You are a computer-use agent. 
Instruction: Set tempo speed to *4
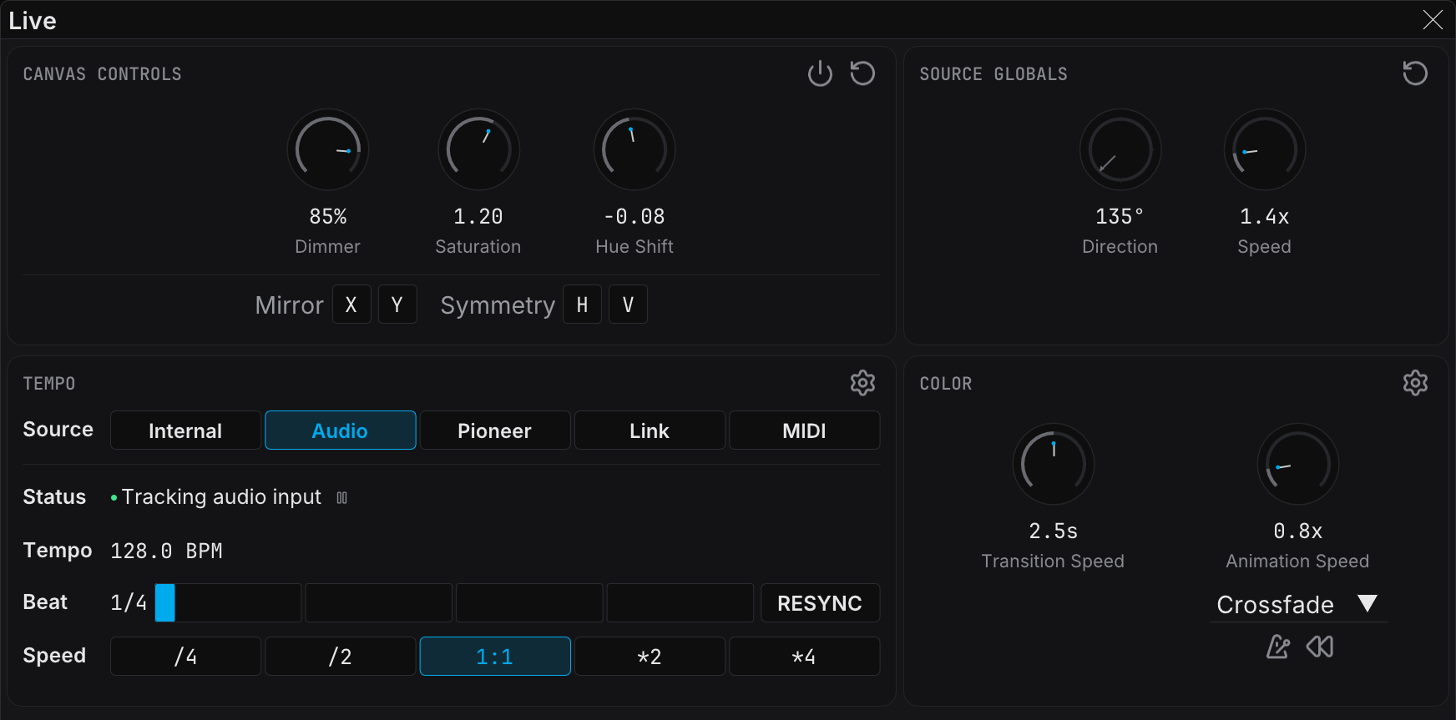805,657
